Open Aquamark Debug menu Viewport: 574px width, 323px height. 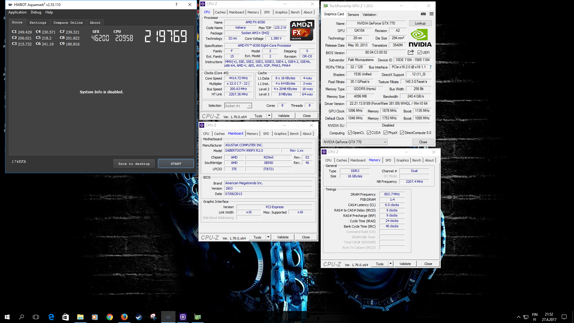click(x=36, y=12)
